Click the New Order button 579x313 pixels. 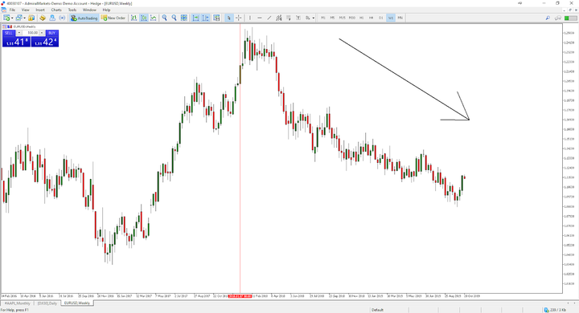tap(113, 18)
